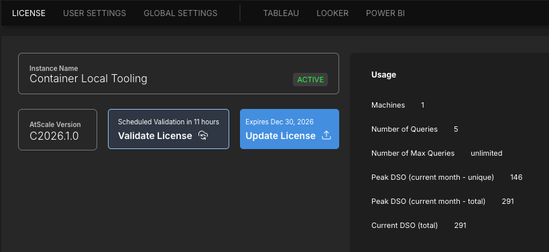Image resolution: width=549 pixels, height=252 pixels.
Task: Click the Number of Queries label
Action: click(404, 129)
